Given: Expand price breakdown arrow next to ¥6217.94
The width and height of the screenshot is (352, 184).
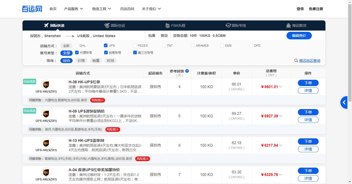Looking at the screenshot, I should point(280,145).
